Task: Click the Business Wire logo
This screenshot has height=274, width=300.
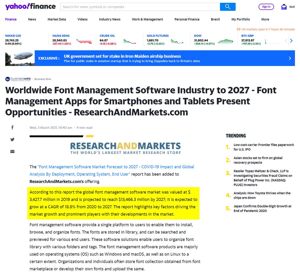Action: [x=18, y=79]
